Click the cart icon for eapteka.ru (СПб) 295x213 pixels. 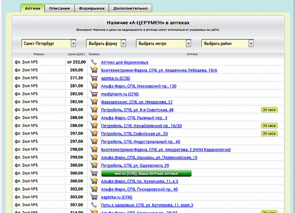click(x=94, y=196)
